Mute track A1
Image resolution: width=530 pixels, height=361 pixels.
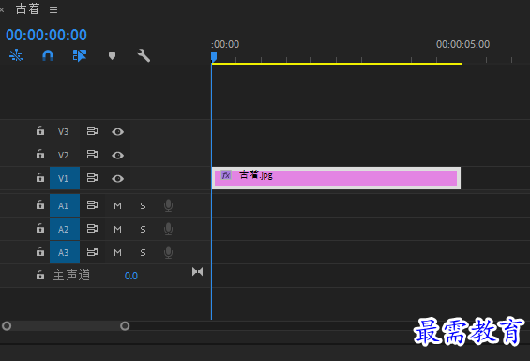(117, 205)
